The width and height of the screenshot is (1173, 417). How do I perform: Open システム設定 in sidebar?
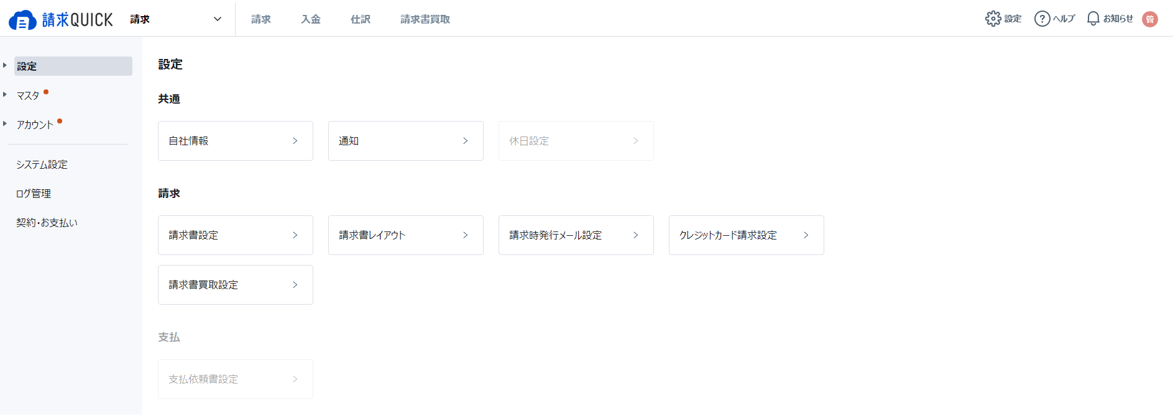[42, 164]
